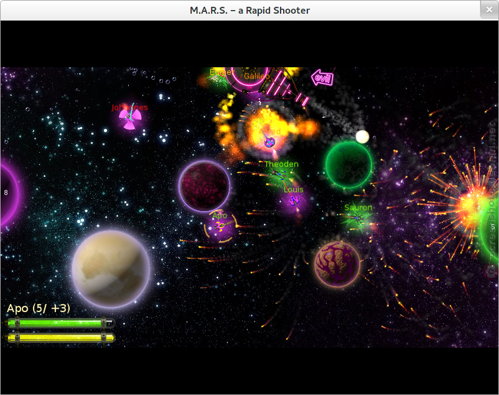The width and height of the screenshot is (499, 395).
Task: Click the small white ball
Action: click(362, 137)
